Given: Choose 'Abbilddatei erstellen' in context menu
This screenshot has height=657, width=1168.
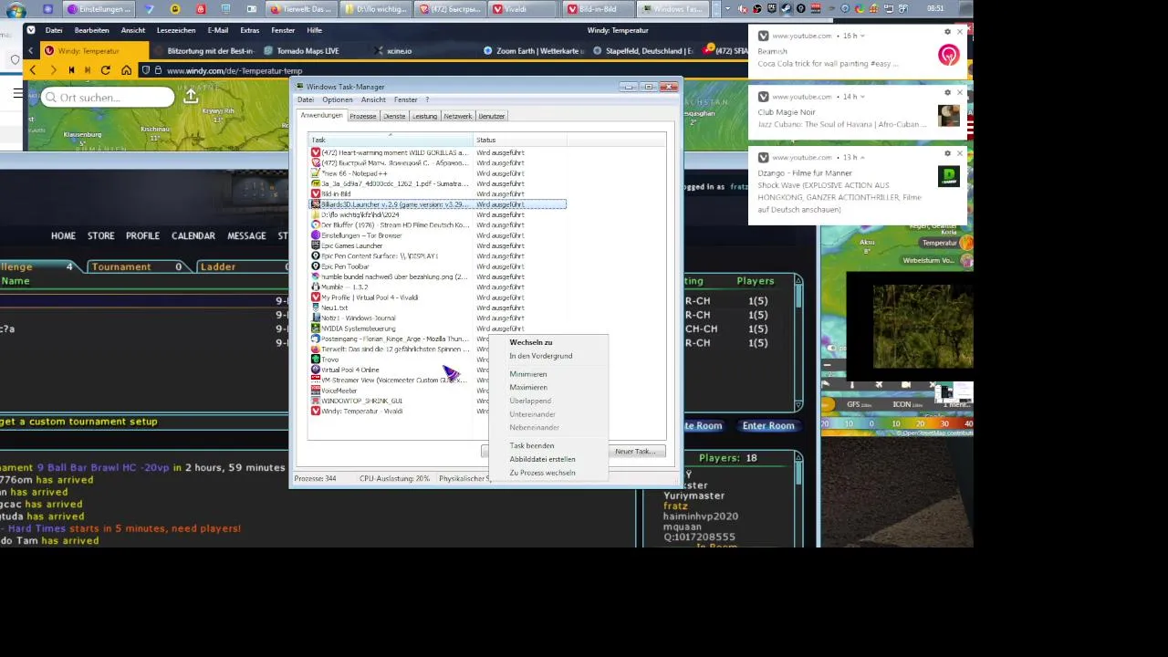Looking at the screenshot, I should pos(547,459).
